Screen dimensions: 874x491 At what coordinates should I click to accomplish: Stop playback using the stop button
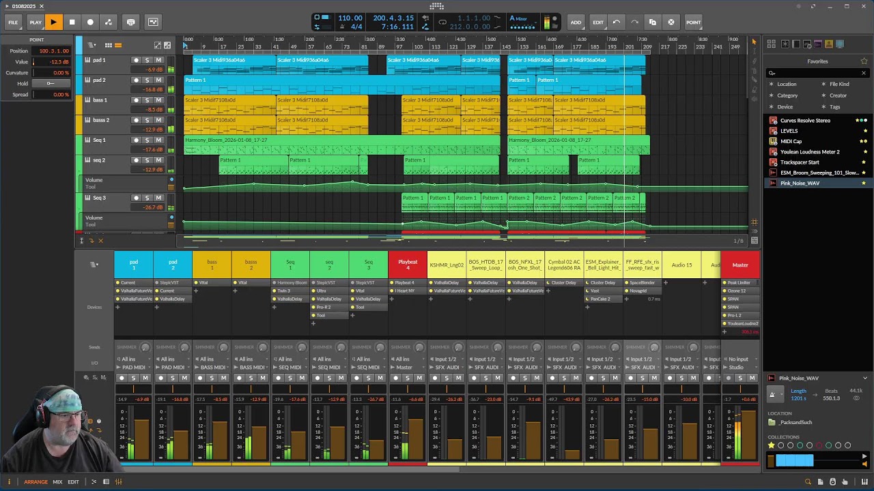pyautogui.click(x=72, y=22)
